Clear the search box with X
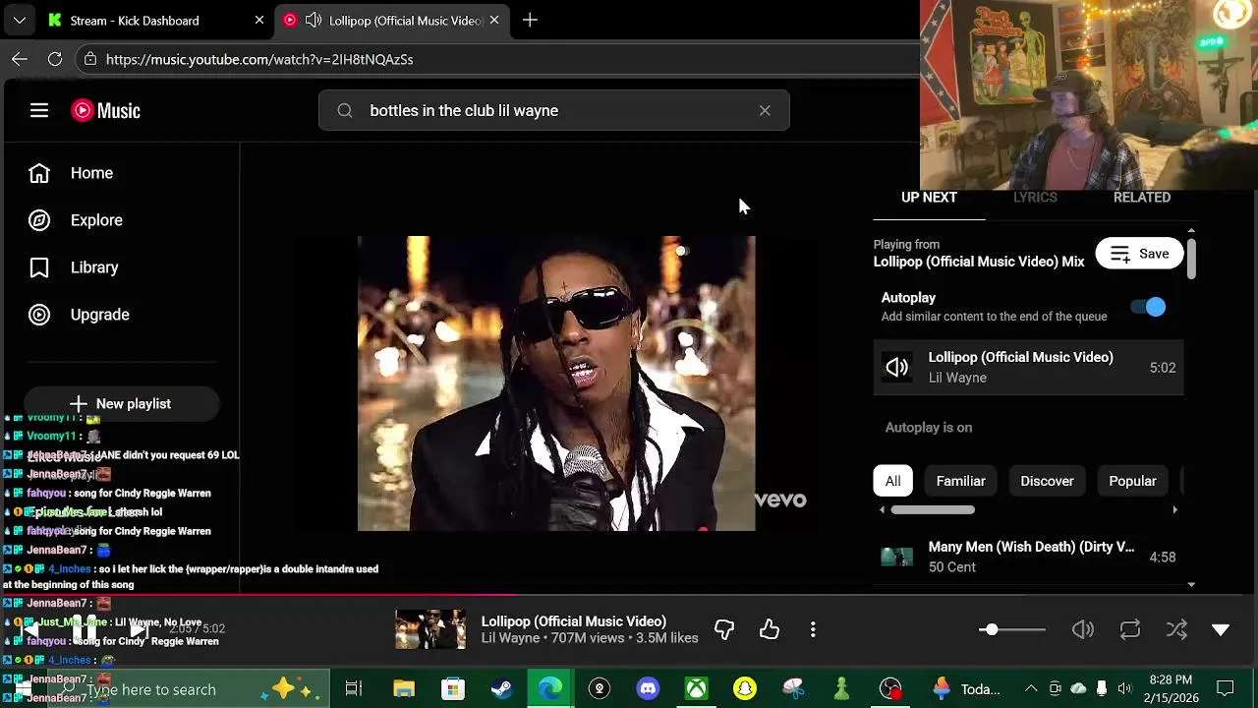The height and width of the screenshot is (708, 1258). pyautogui.click(x=765, y=111)
